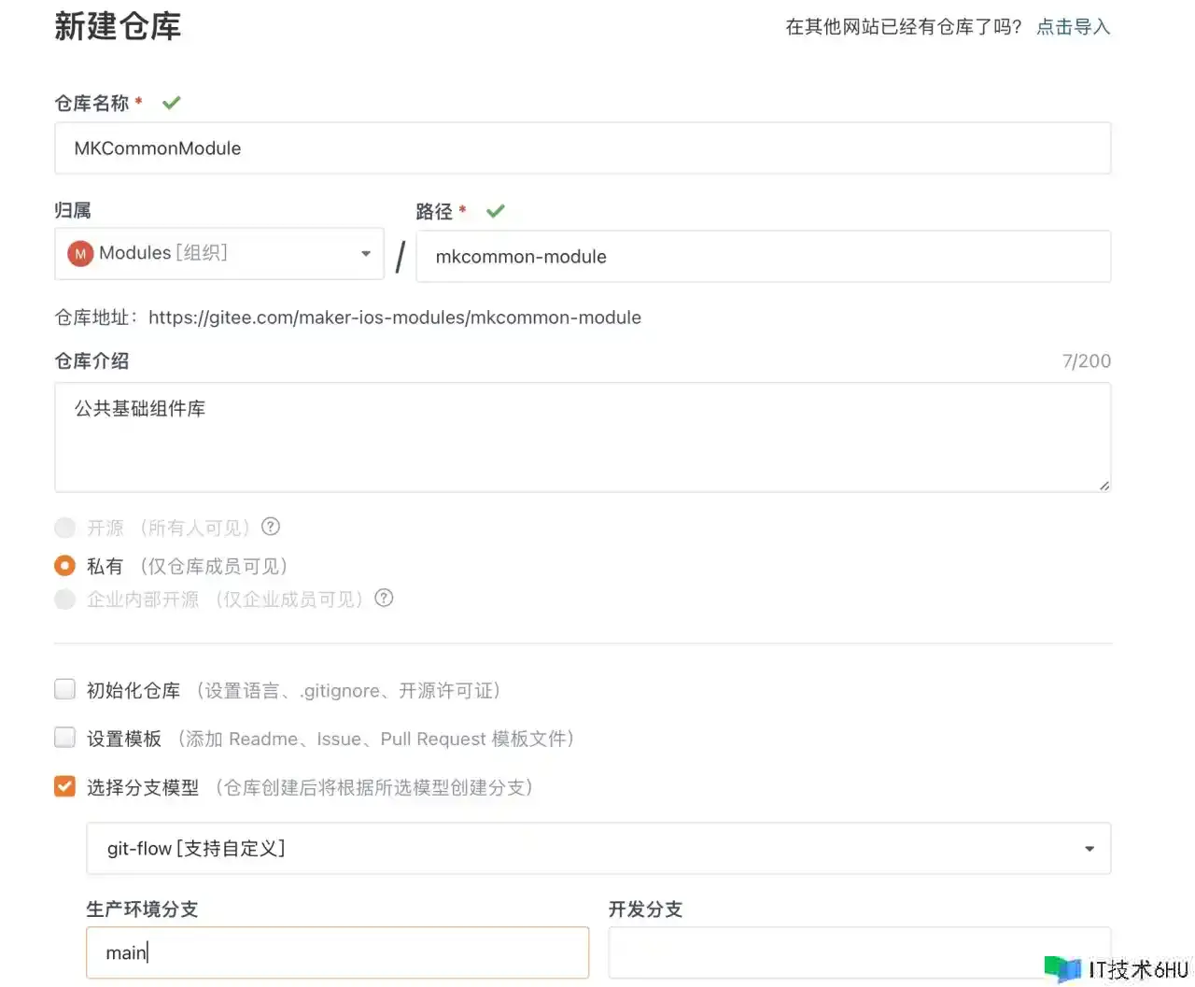1195x987 pixels.
Task: Click the 点击导入 import link
Action: [x=1073, y=27]
